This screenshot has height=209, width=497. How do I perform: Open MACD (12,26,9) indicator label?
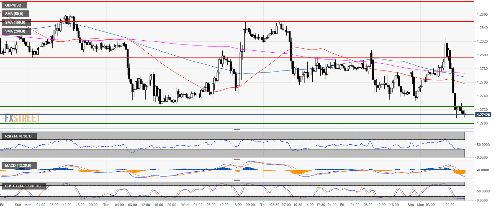coord(19,166)
